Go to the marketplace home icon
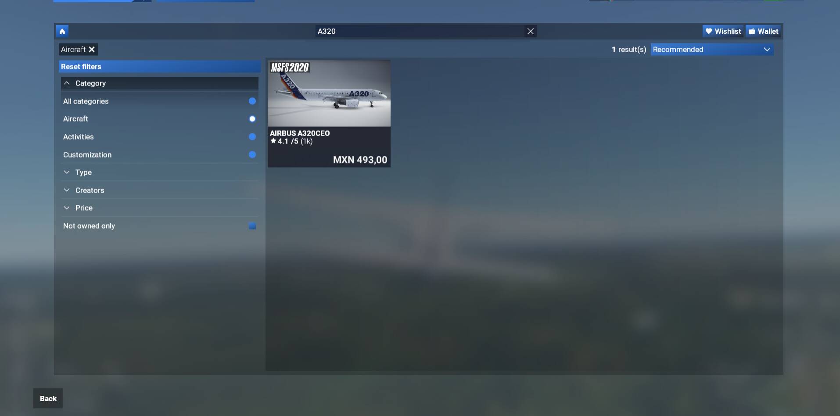 point(62,31)
